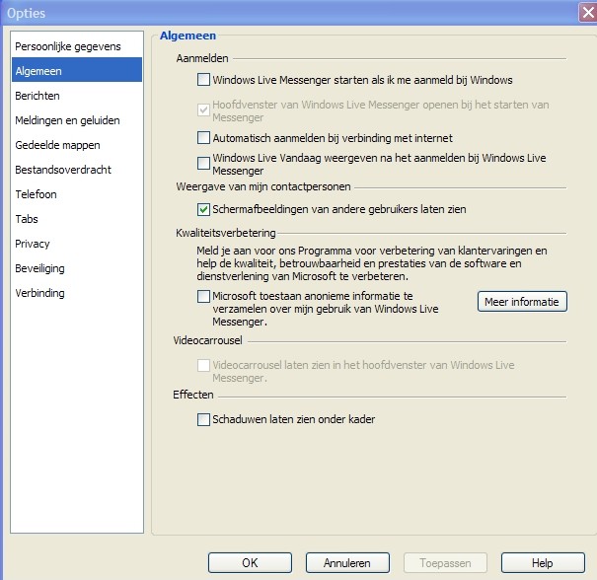Open Telefoon settings
Viewport: 597px width, 580px height.
77,194
